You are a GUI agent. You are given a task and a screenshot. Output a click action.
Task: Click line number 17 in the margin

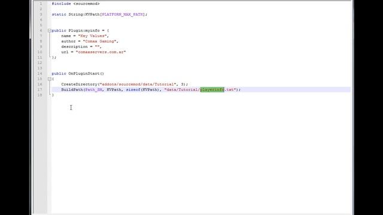[40, 90]
